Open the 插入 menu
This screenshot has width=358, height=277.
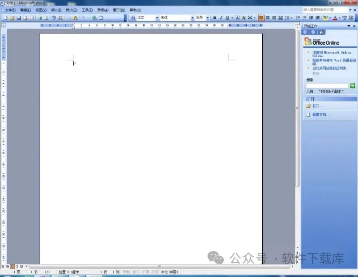(x=56, y=10)
